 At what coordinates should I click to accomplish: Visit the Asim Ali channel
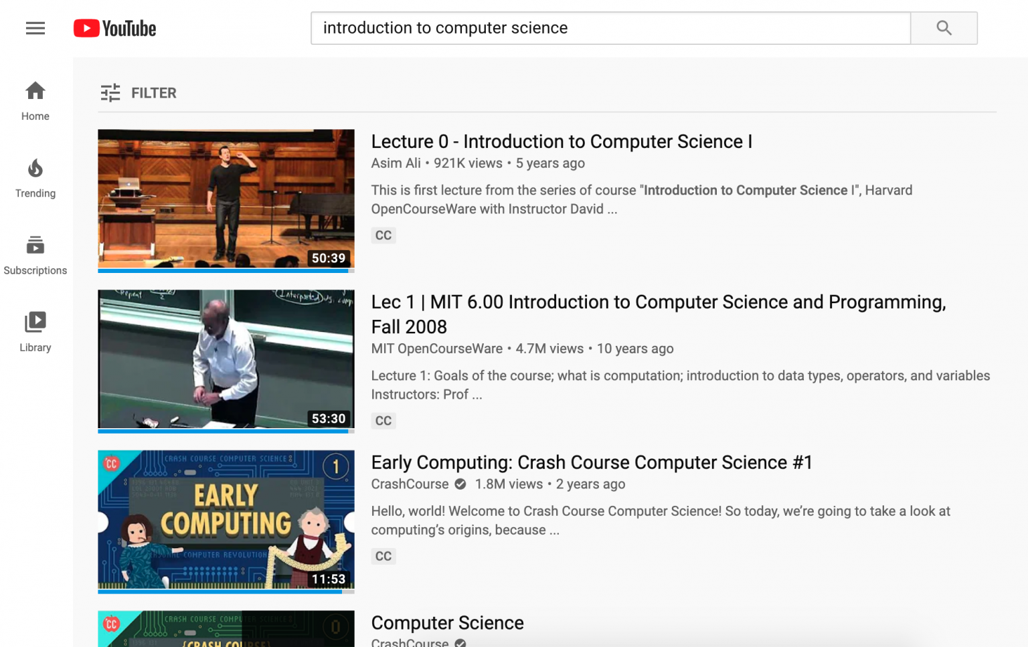396,163
